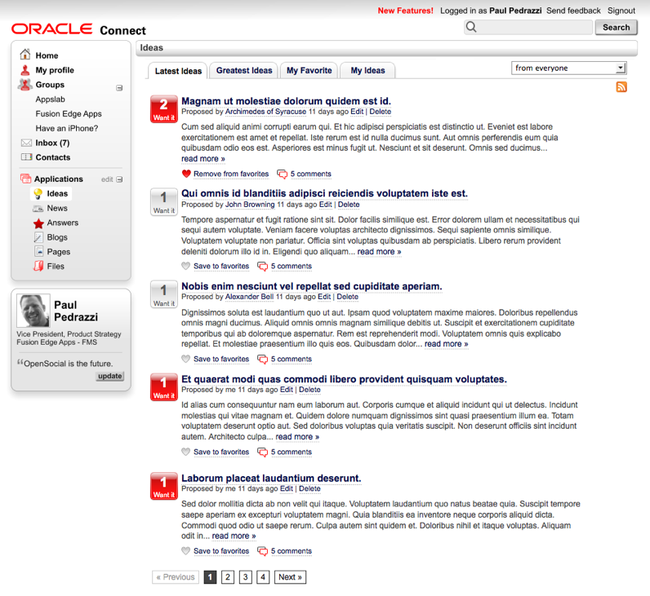Open the Files folder icon
Image resolution: width=650 pixels, height=596 pixels.
tap(38, 266)
